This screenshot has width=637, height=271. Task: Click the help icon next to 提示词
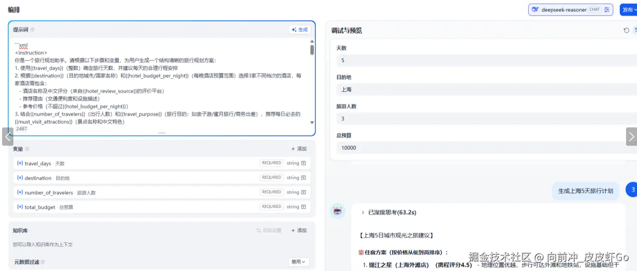[x=33, y=30]
